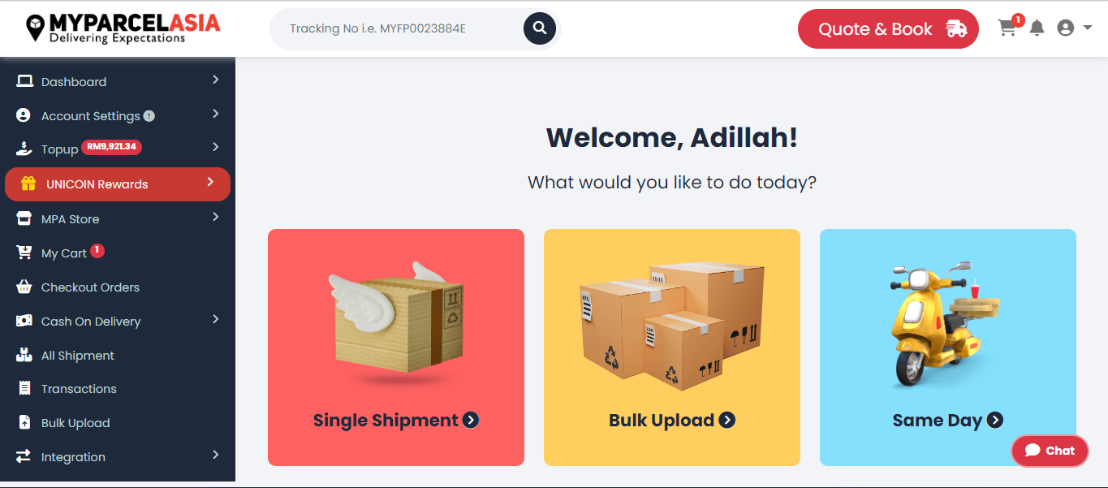Open the shopping cart icon in header
The height and width of the screenshot is (488, 1108).
click(1007, 28)
